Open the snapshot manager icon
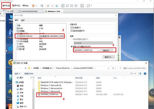This screenshot has height=109, width=154. click(x=57, y=6)
